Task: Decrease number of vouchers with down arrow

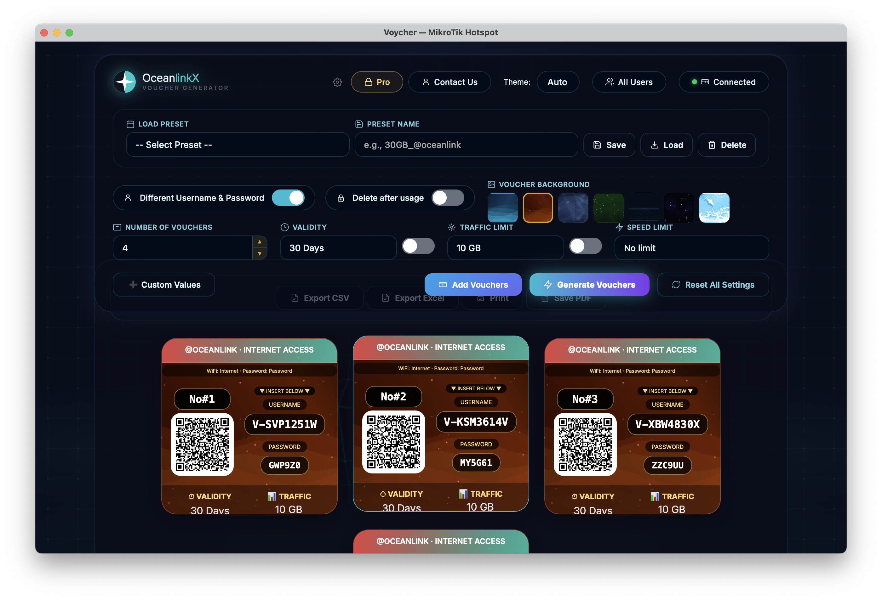Action: coord(260,254)
